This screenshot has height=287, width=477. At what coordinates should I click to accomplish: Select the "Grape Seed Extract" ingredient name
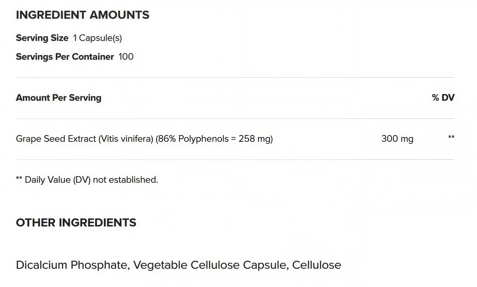[56, 139]
